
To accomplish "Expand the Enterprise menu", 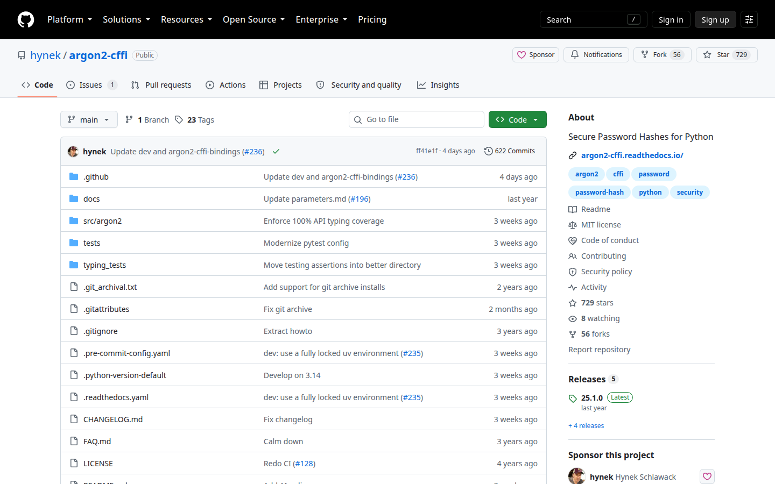I will click(321, 19).
